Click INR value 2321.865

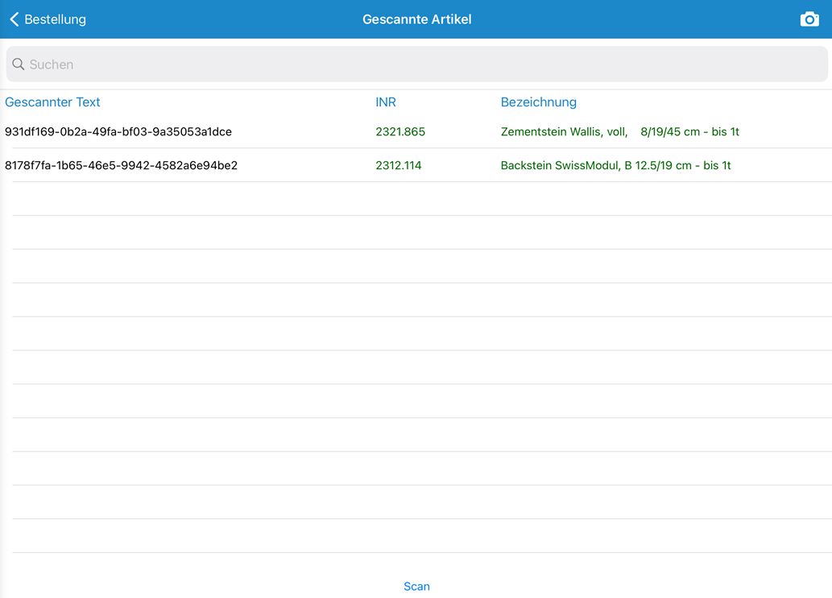coord(400,131)
